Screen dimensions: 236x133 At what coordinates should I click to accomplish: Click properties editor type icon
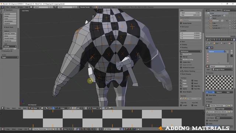coord(208,40)
